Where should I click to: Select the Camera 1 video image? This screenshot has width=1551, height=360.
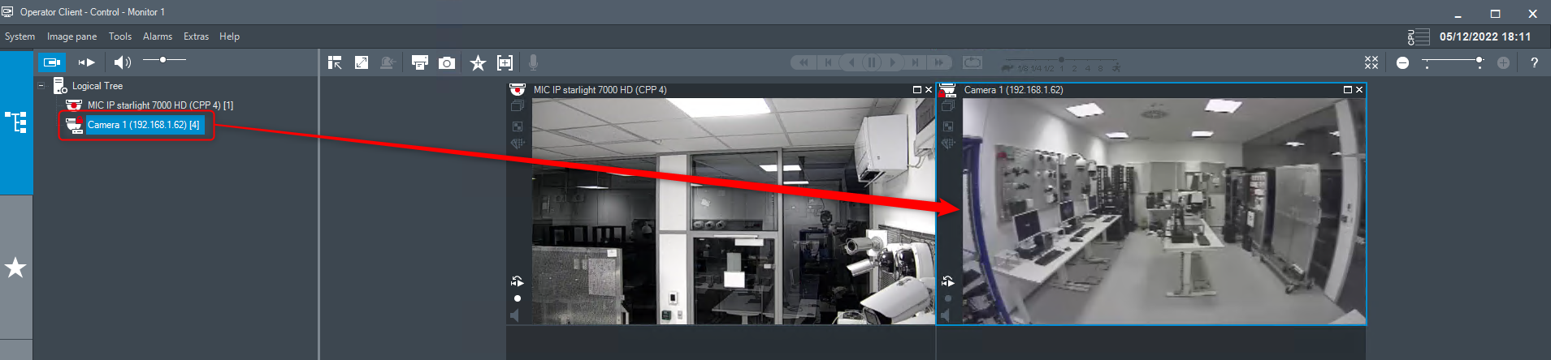1163,211
